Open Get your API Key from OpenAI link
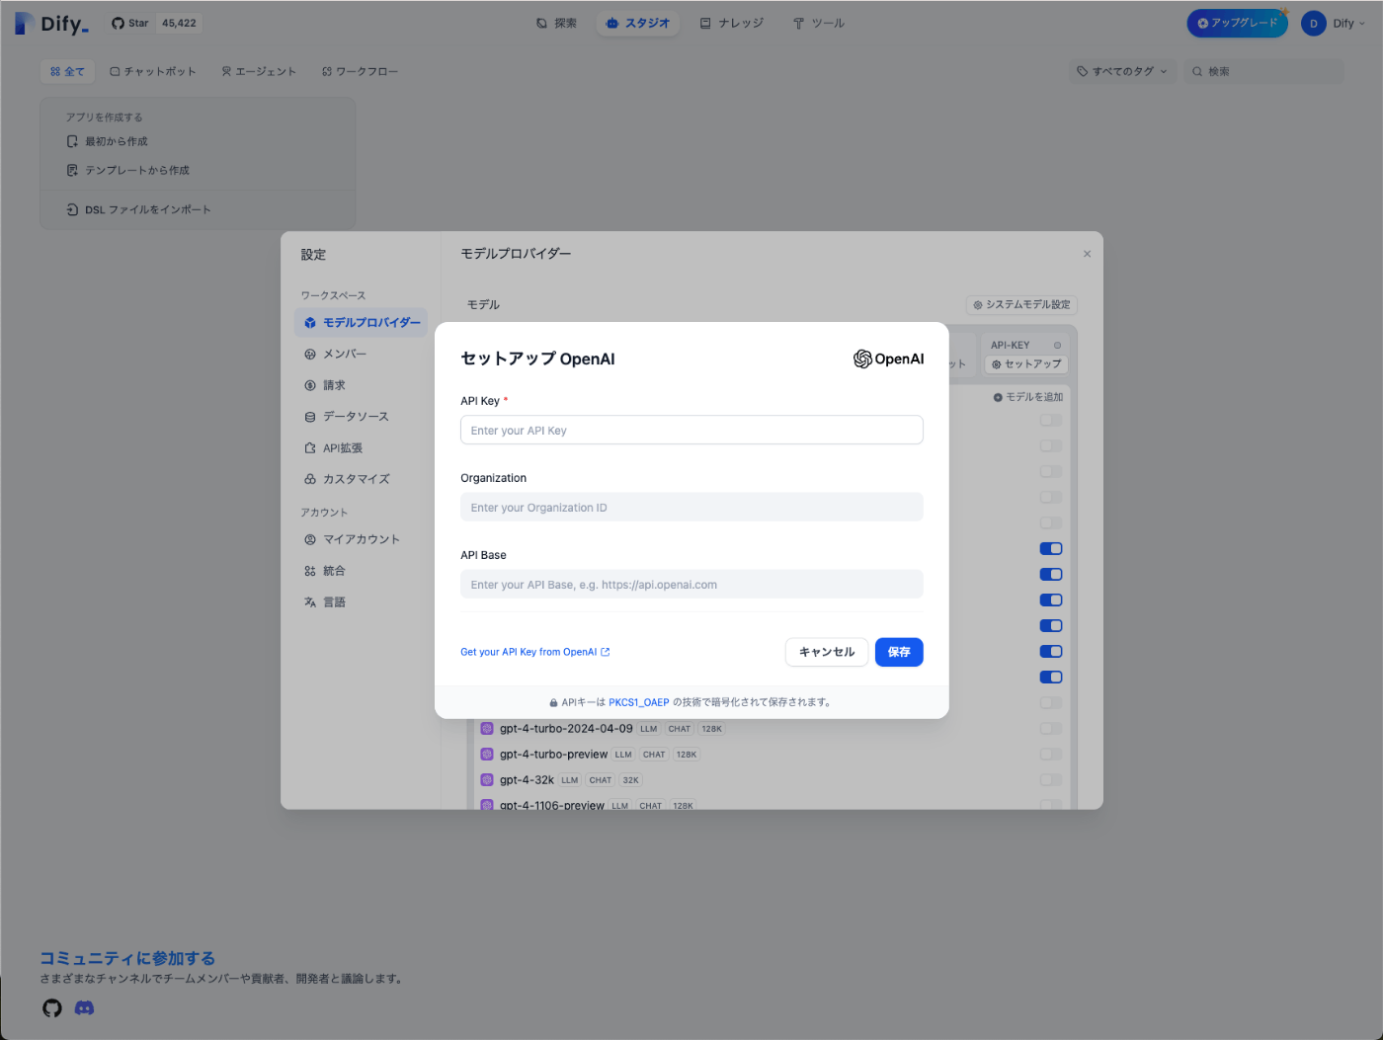The height and width of the screenshot is (1040, 1383). coord(534,652)
